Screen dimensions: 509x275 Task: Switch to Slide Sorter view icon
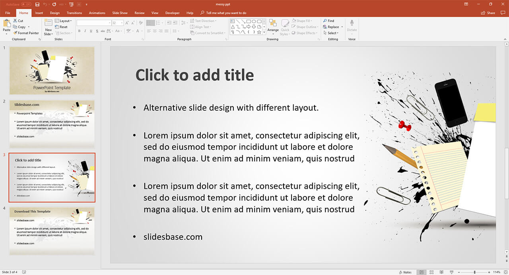click(431, 272)
